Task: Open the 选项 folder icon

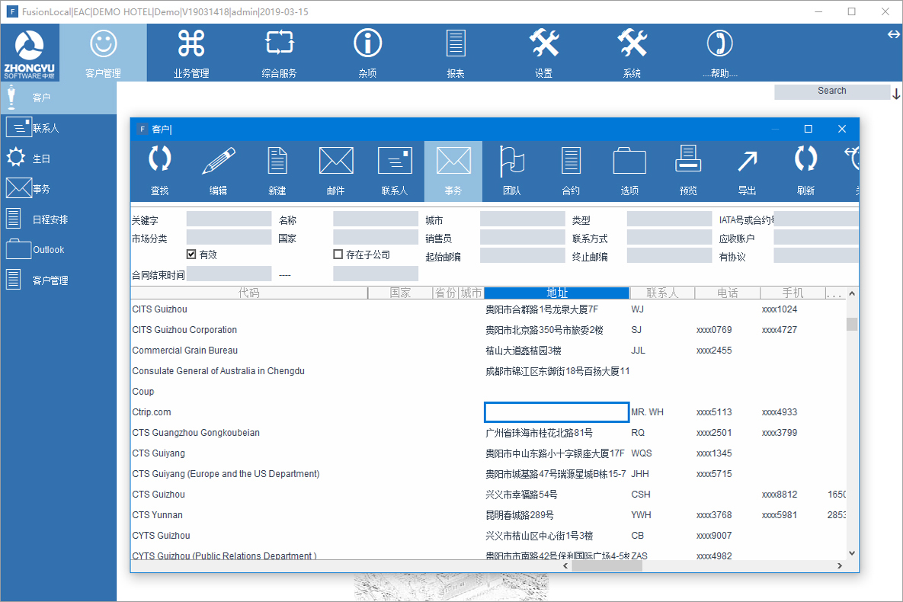Action: coord(629,171)
